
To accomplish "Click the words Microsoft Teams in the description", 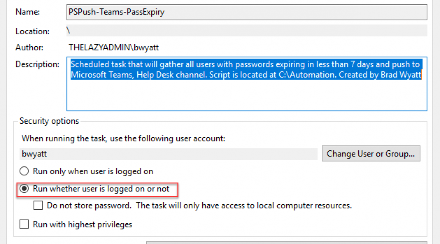I will [x=102, y=75].
